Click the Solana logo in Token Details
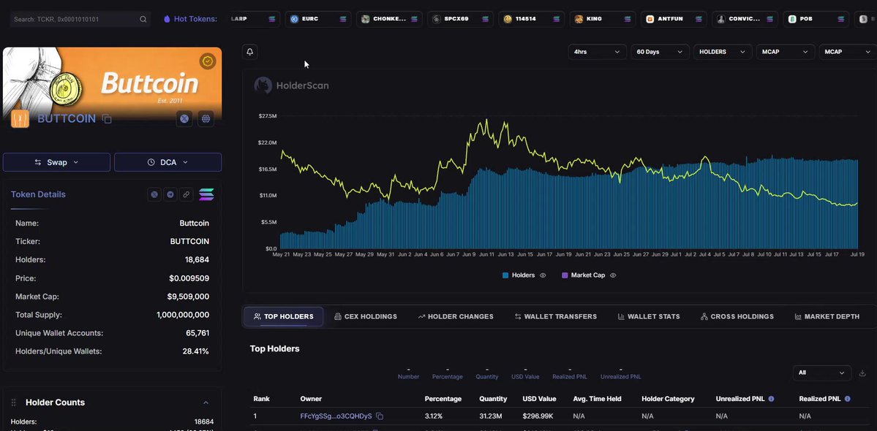This screenshot has height=431, width=877. [206, 194]
